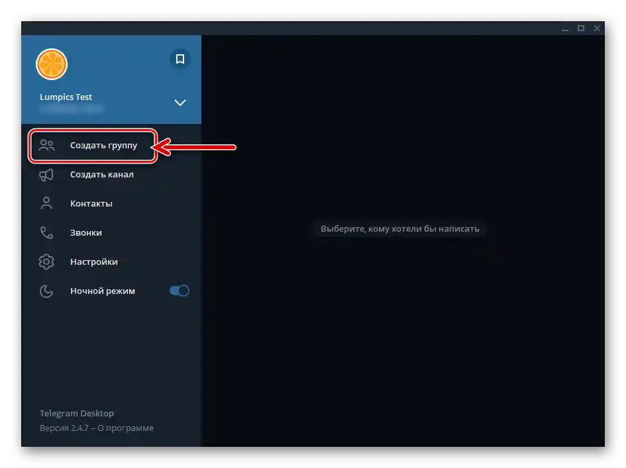Image resolution: width=626 pixels, height=468 pixels.
Task: Choose Создать канал in the sidebar menu
Action: [x=102, y=174]
